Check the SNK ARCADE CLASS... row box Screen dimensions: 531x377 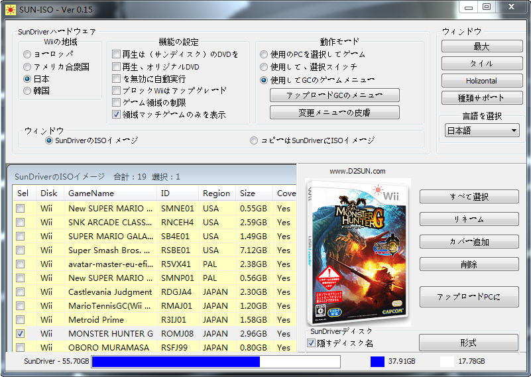coord(21,223)
